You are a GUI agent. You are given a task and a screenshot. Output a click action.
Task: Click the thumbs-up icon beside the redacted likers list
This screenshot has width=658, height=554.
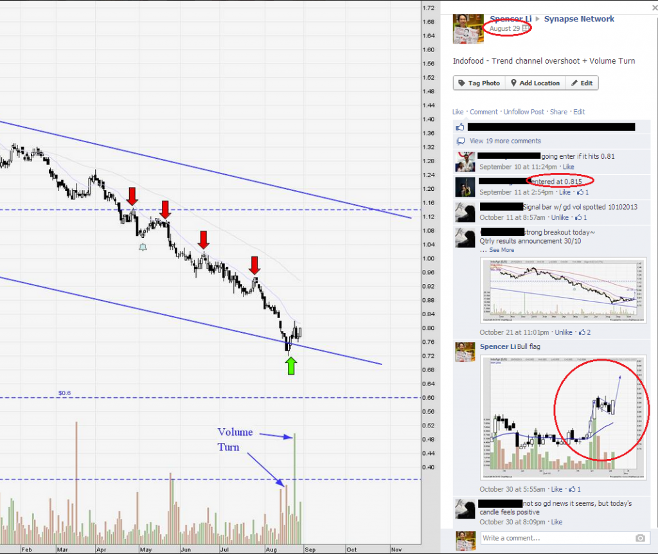point(459,127)
